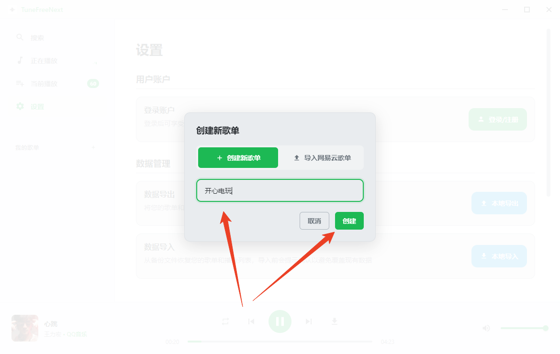This screenshot has width=560, height=354.
Task: Skip to the next track
Action: coord(309,321)
